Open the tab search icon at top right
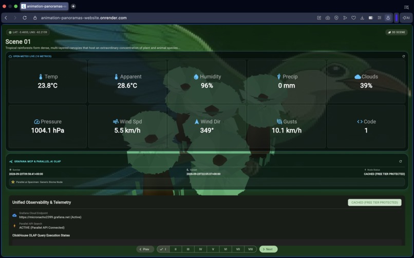Screen dimensions: 414x258 click(406, 7)
